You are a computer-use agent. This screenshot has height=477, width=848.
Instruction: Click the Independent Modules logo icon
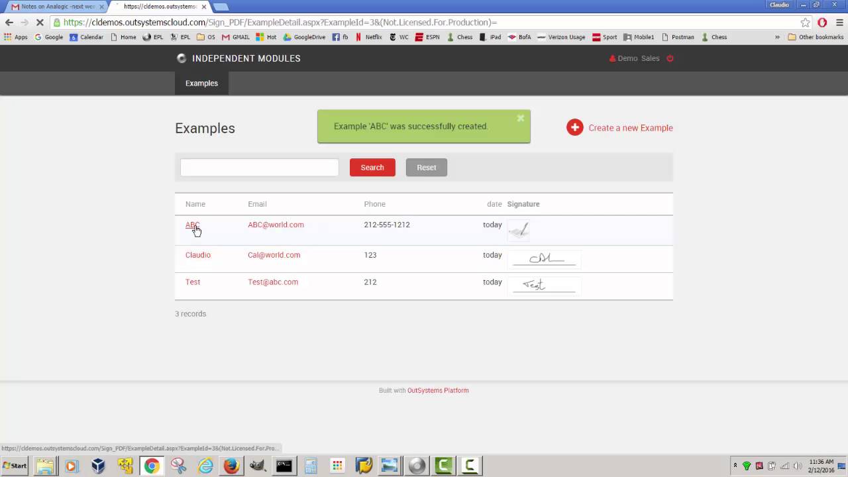182,58
